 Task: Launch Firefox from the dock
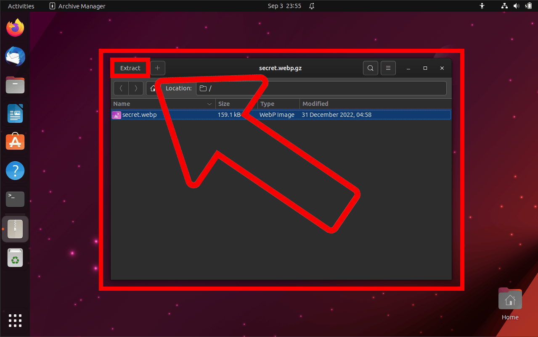click(x=15, y=27)
